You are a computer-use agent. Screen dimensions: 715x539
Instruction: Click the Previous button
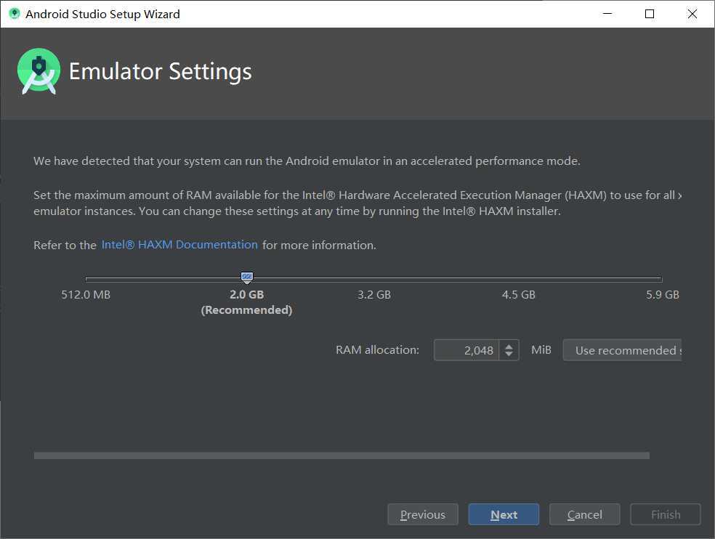tap(423, 514)
